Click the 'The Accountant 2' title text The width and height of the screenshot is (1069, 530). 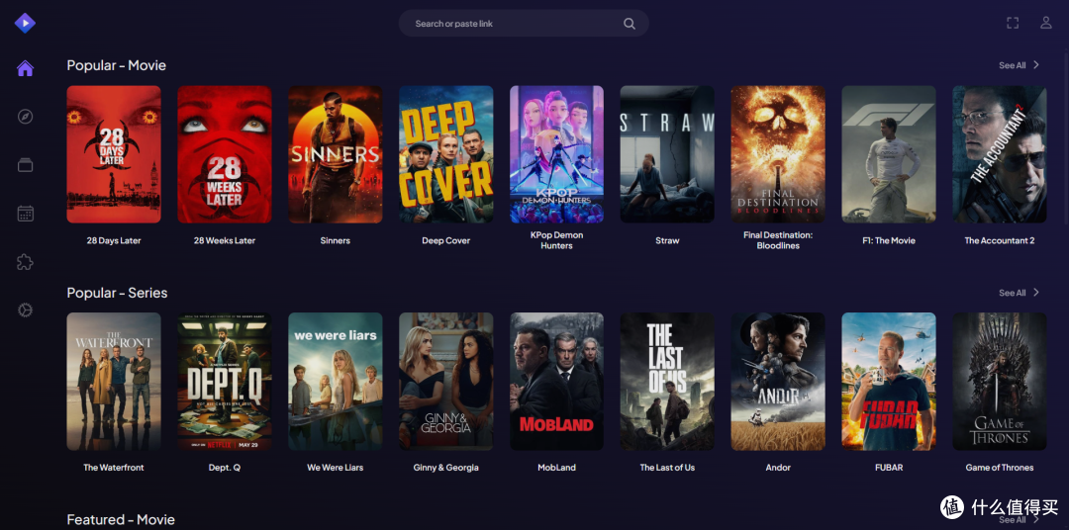(1000, 240)
